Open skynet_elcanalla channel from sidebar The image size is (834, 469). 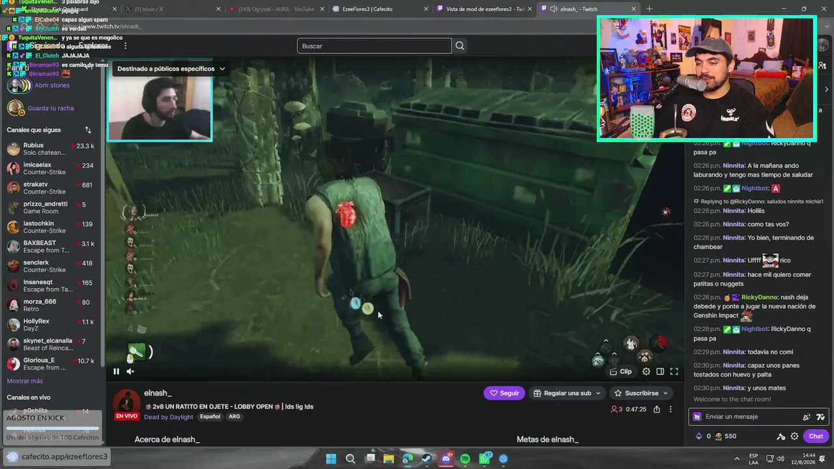(52, 344)
